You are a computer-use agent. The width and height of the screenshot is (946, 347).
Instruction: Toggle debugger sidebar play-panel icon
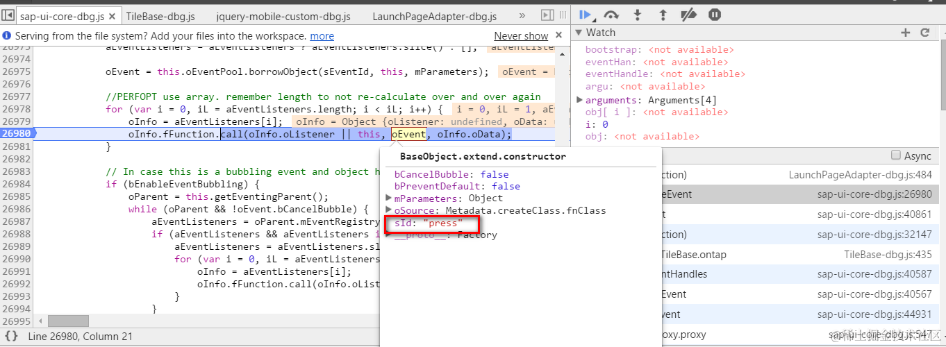pos(547,15)
